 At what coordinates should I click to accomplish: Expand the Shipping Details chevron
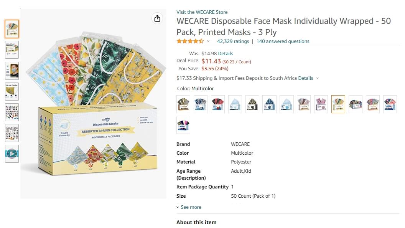pyautogui.click(x=318, y=78)
